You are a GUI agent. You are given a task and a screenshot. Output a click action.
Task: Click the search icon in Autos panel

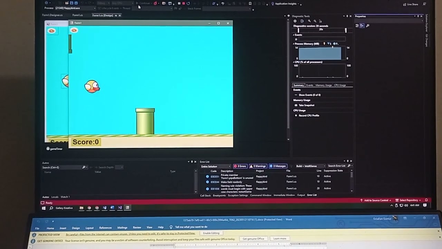(84, 167)
